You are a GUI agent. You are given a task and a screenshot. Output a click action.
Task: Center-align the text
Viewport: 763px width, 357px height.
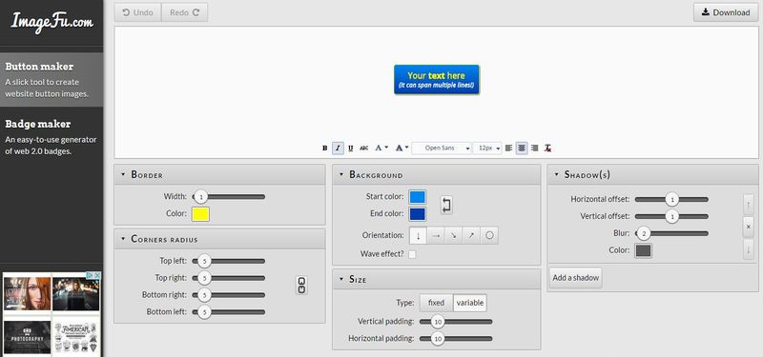(x=522, y=149)
